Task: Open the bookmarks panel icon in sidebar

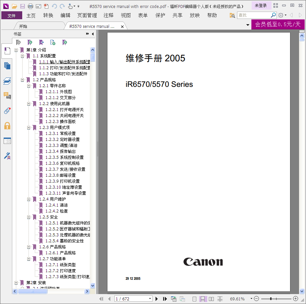Action: pos(7,51)
